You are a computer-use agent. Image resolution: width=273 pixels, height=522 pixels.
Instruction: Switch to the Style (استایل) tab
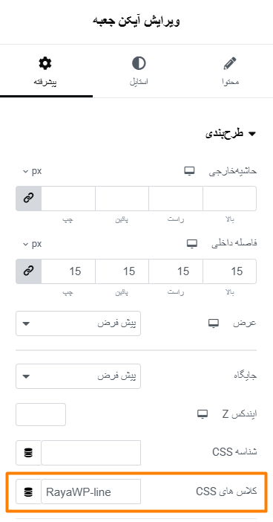click(139, 71)
